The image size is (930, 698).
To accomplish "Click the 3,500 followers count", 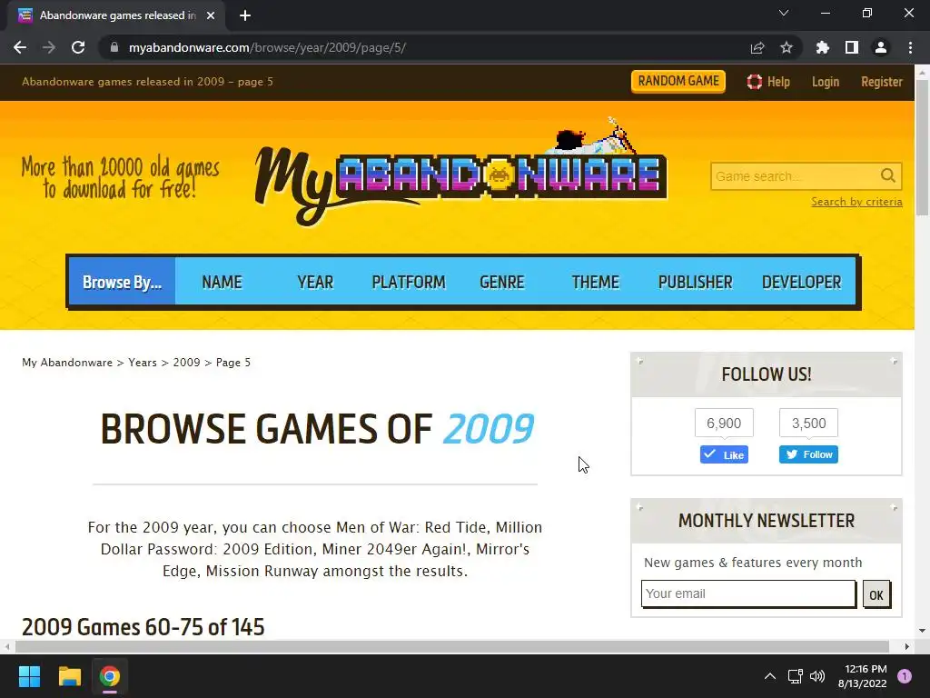I will 808,424.
